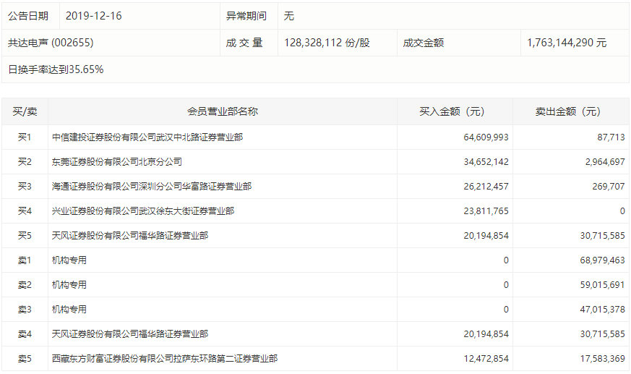Click the 卖5 row label
This screenshot has height=374, width=631.
[x=25, y=359]
